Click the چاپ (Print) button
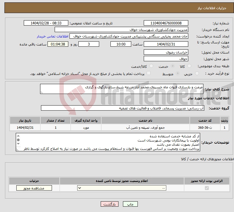Viewport: 234px width, 212px height. click(130, 204)
